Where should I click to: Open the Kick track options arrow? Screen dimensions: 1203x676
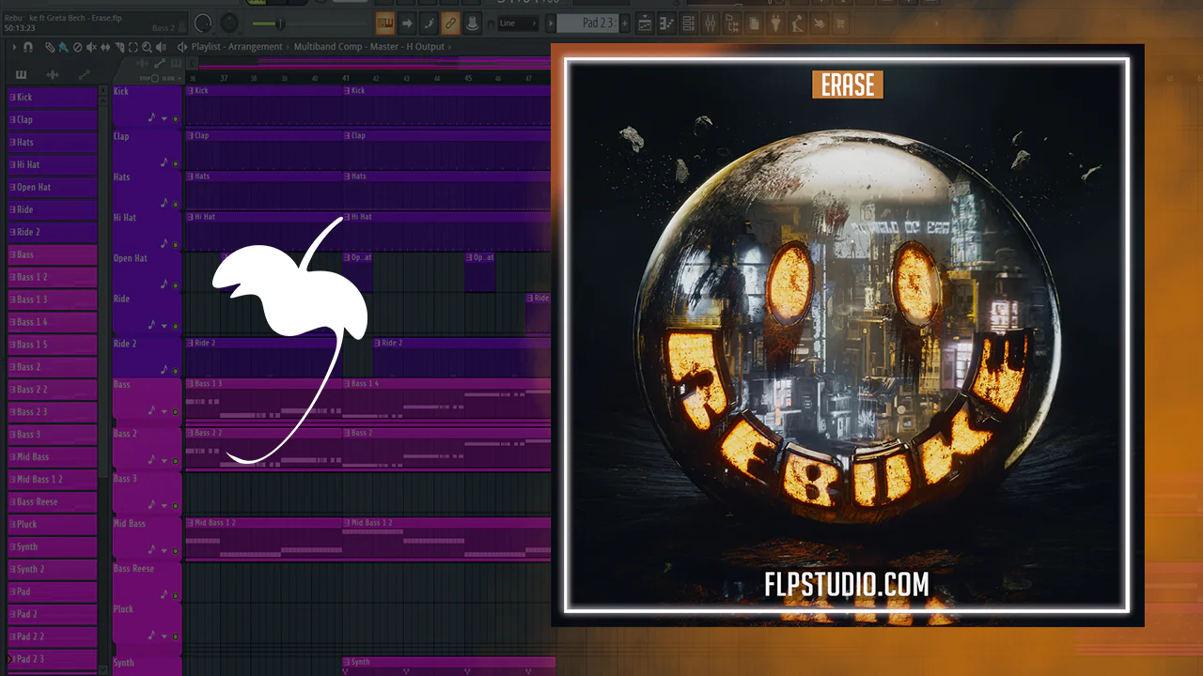click(164, 119)
